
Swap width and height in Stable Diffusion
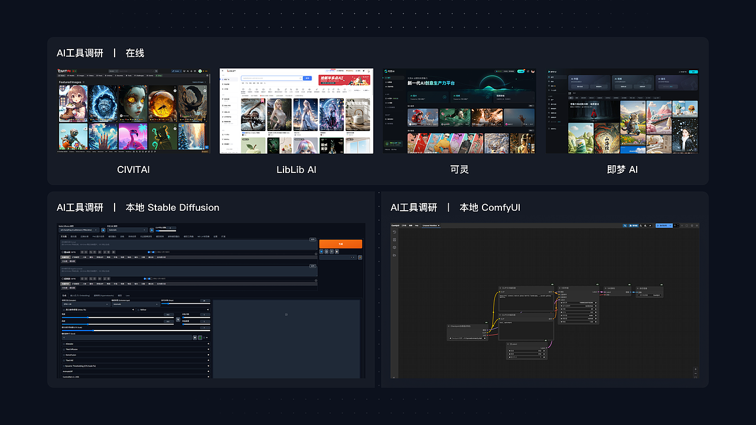(178, 319)
